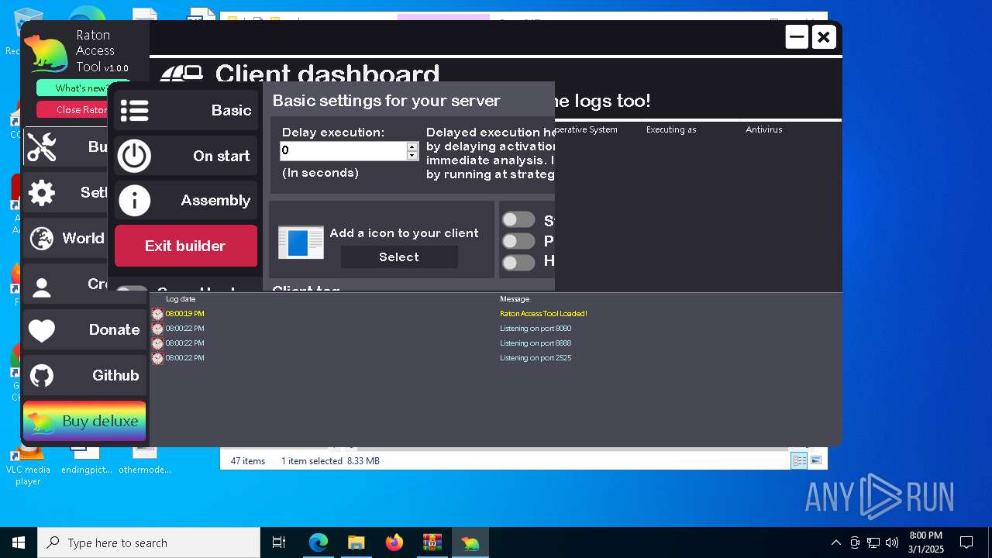The width and height of the screenshot is (992, 558).
Task: Click the Buy deluxe rainbow button
Action: pos(84,421)
